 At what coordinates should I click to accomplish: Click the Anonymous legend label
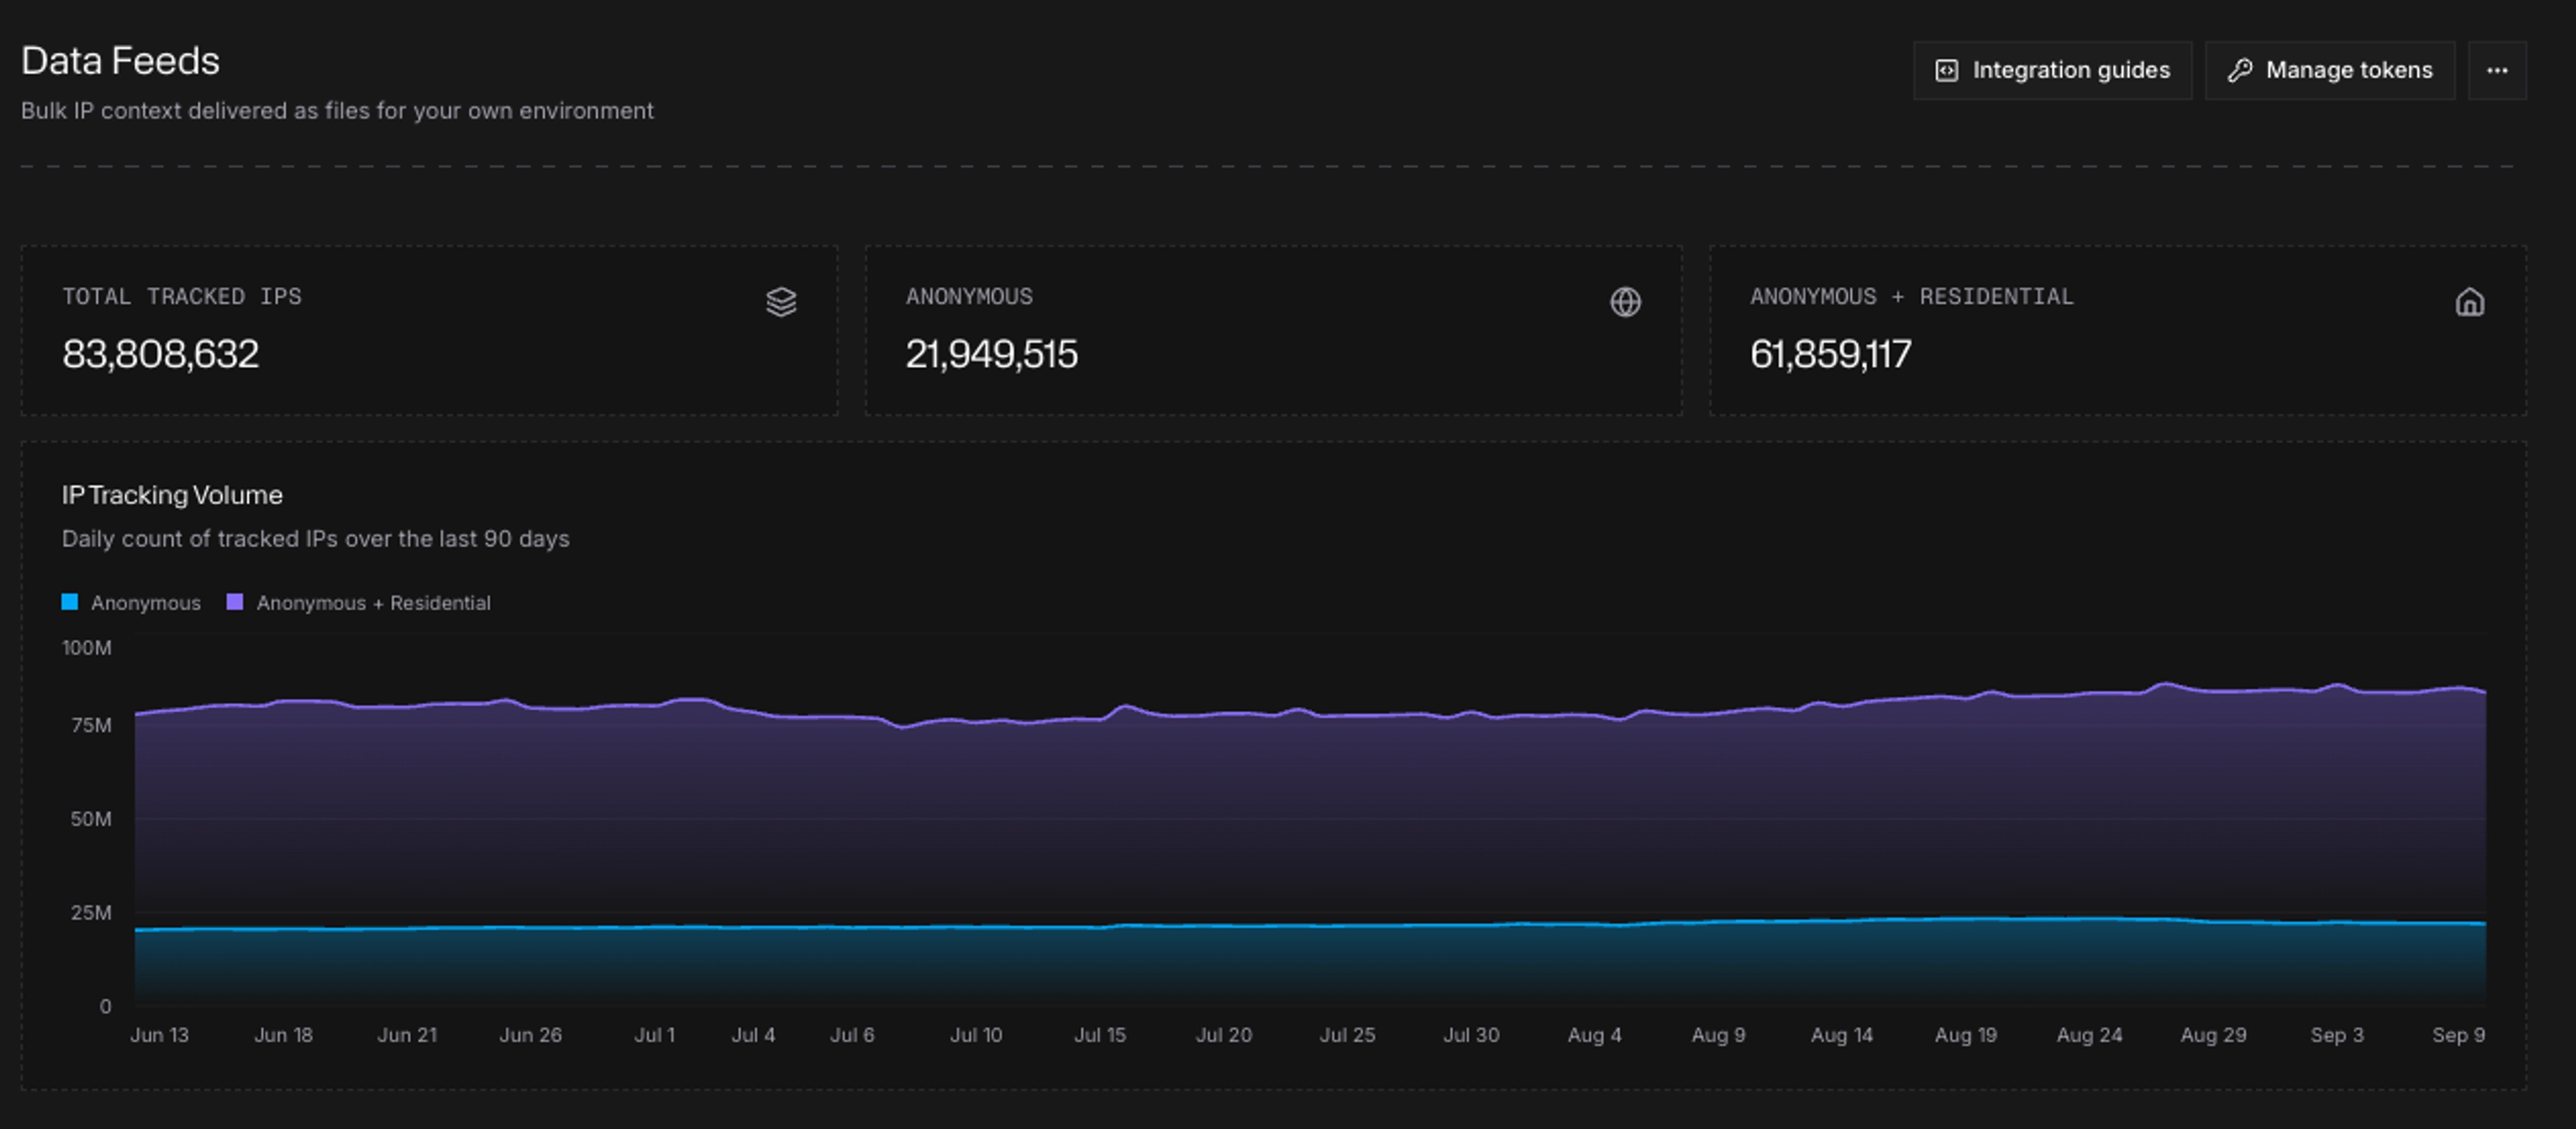coord(146,603)
